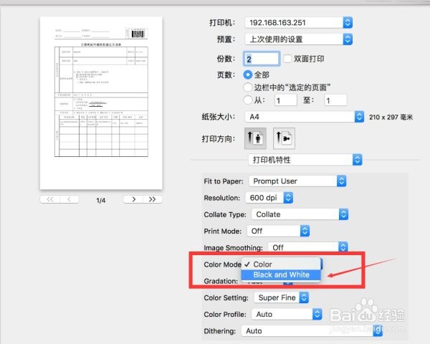Viewport: 430px width, 344px height.
Task: Open the 纸张大小 A4 dropdown
Action: point(305,117)
